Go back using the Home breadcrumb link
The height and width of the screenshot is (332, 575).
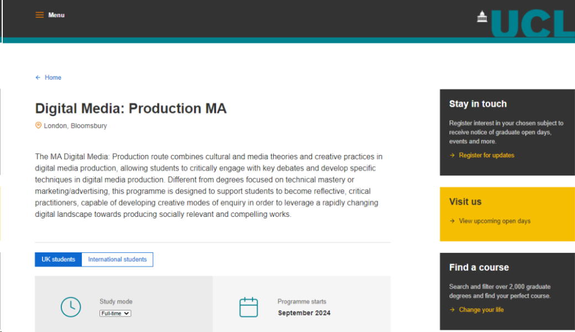click(x=53, y=77)
